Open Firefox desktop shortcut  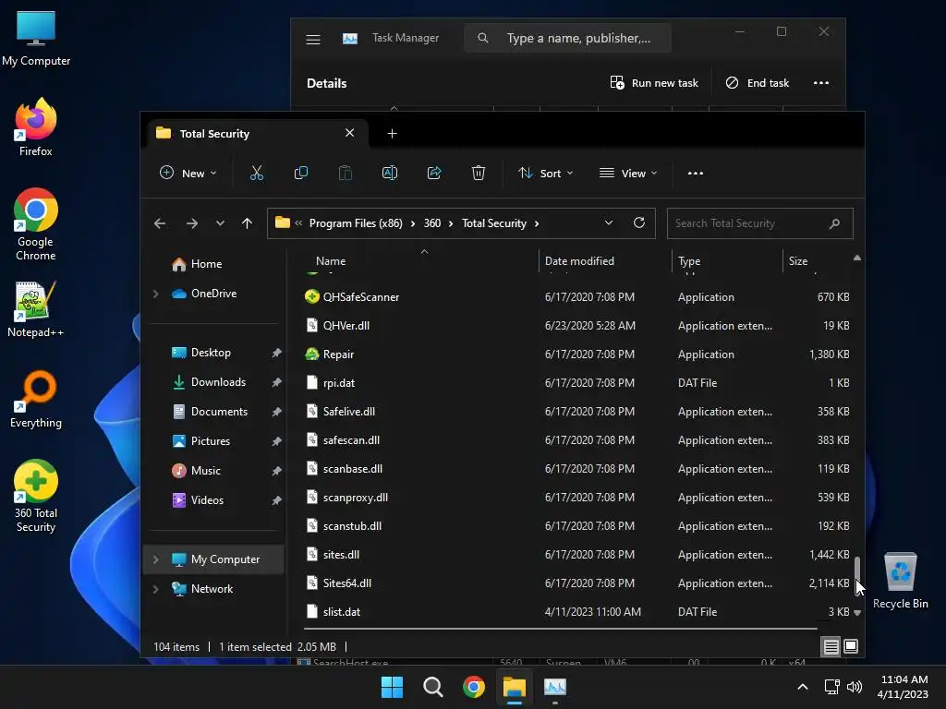36,127
